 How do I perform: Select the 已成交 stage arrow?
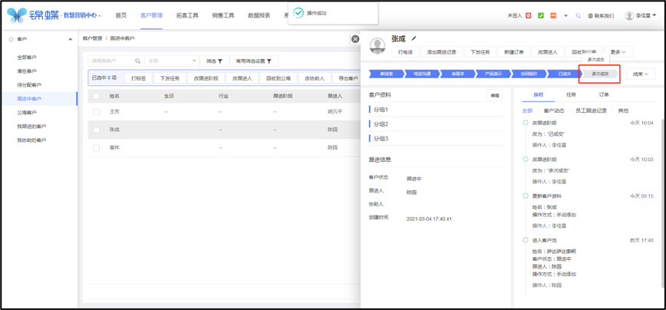pyautogui.click(x=564, y=74)
